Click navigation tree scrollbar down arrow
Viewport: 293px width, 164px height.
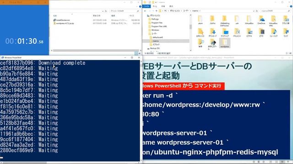pyautogui.click(x=190, y=50)
